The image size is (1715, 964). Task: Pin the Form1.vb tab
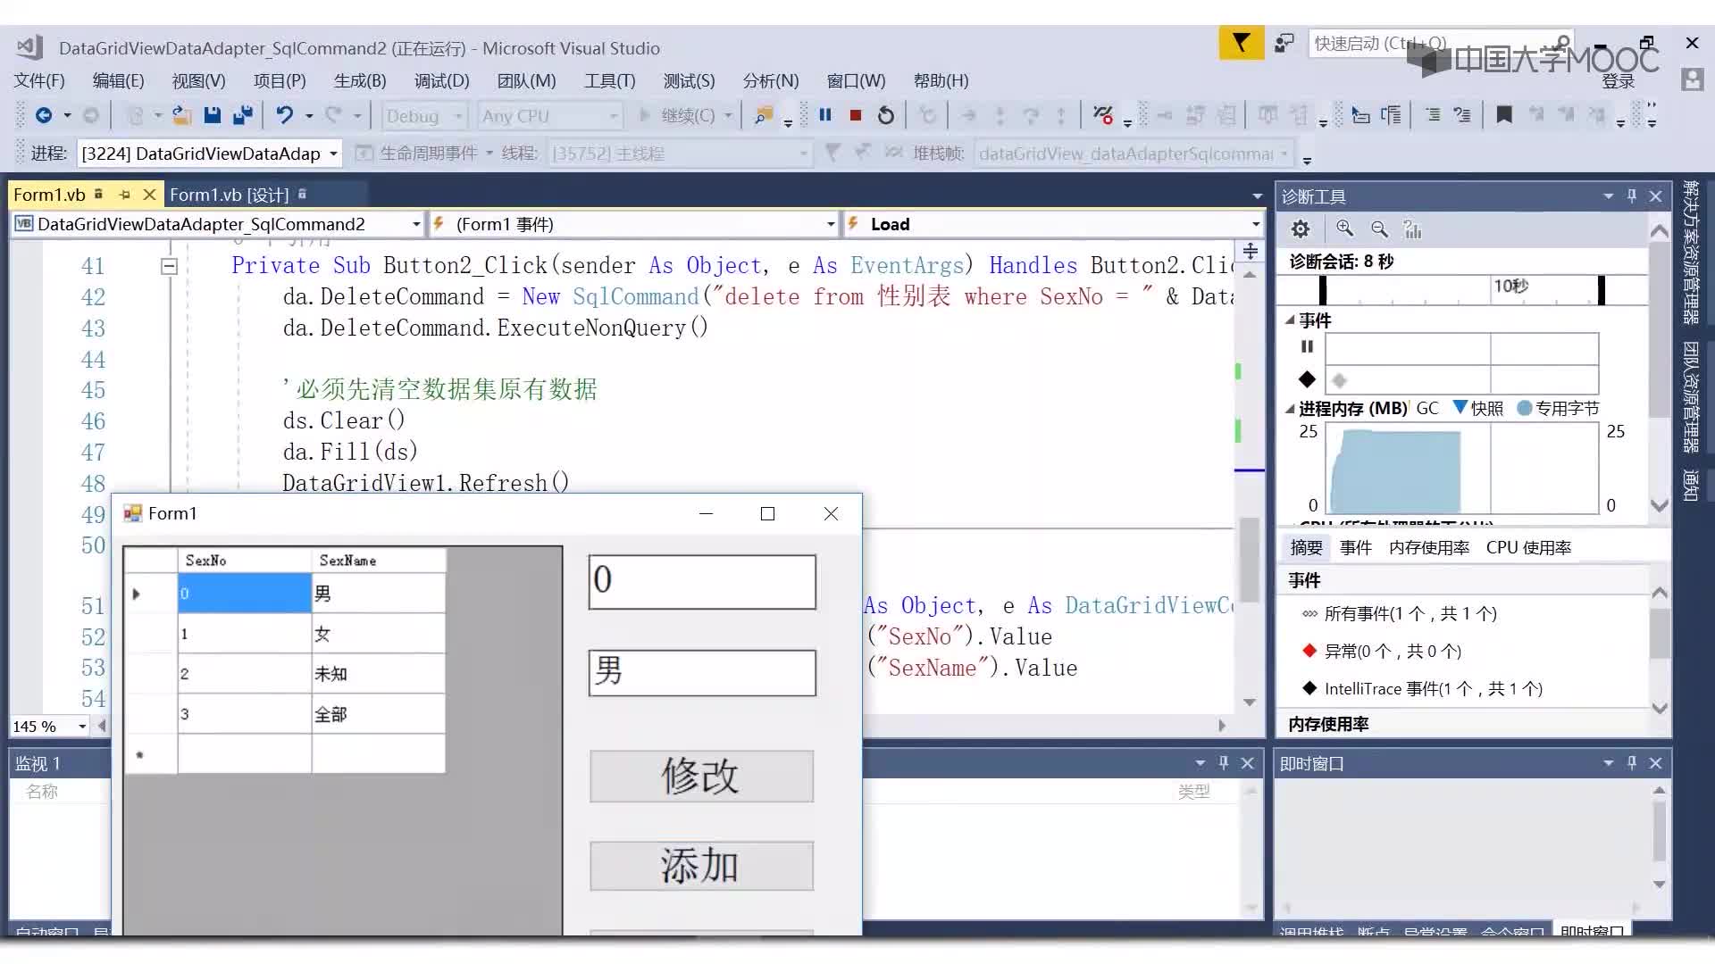click(x=125, y=194)
